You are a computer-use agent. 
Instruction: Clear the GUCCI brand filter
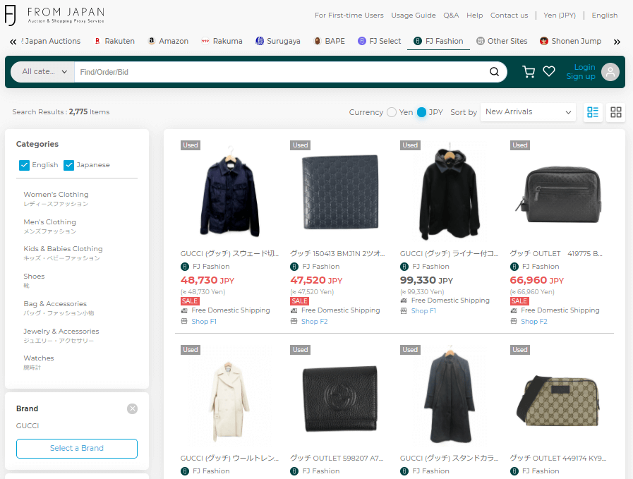pyautogui.click(x=132, y=408)
